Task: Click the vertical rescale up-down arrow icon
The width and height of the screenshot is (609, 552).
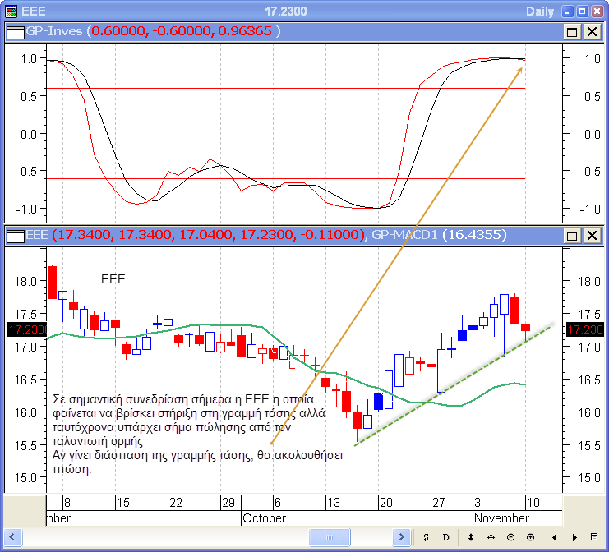Action: [471, 537]
